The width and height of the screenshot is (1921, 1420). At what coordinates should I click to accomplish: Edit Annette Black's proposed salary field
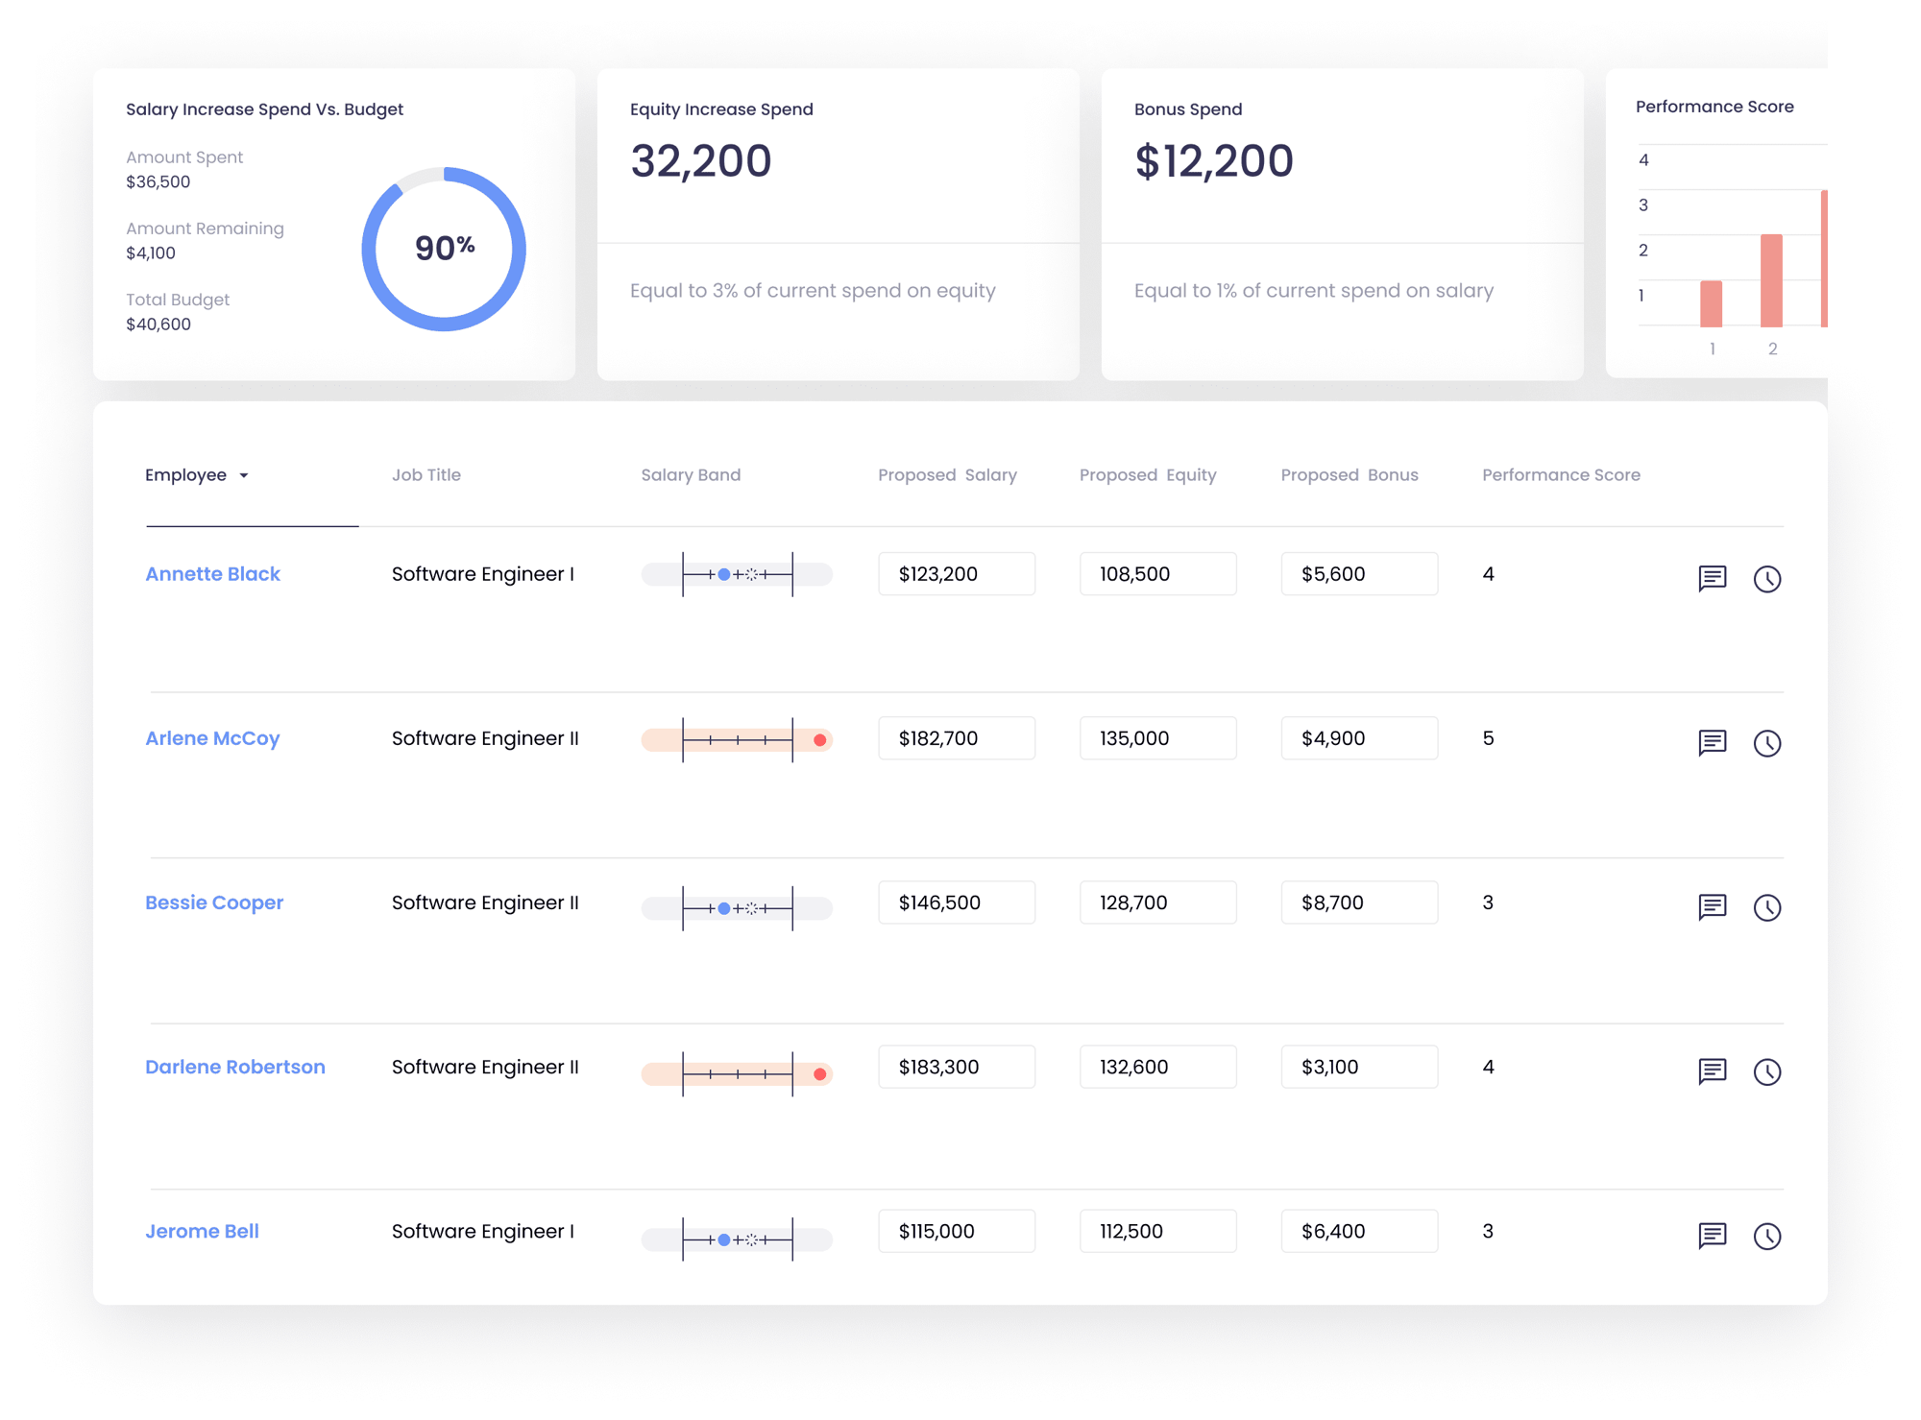[956, 574]
